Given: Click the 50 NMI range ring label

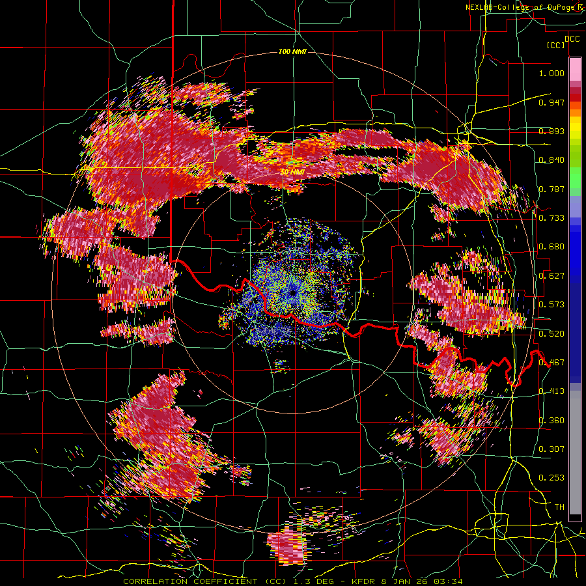Looking at the screenshot, I should coord(292,173).
